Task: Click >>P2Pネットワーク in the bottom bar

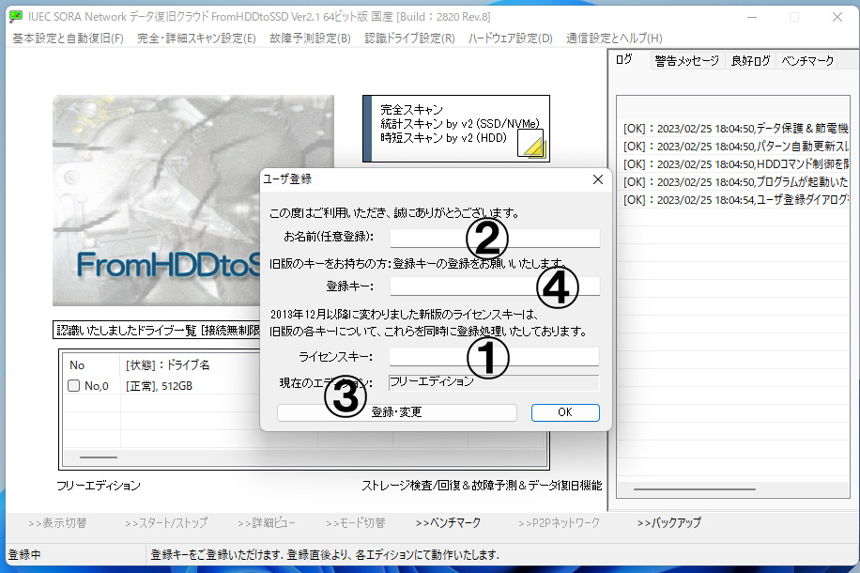Action: pyautogui.click(x=559, y=523)
